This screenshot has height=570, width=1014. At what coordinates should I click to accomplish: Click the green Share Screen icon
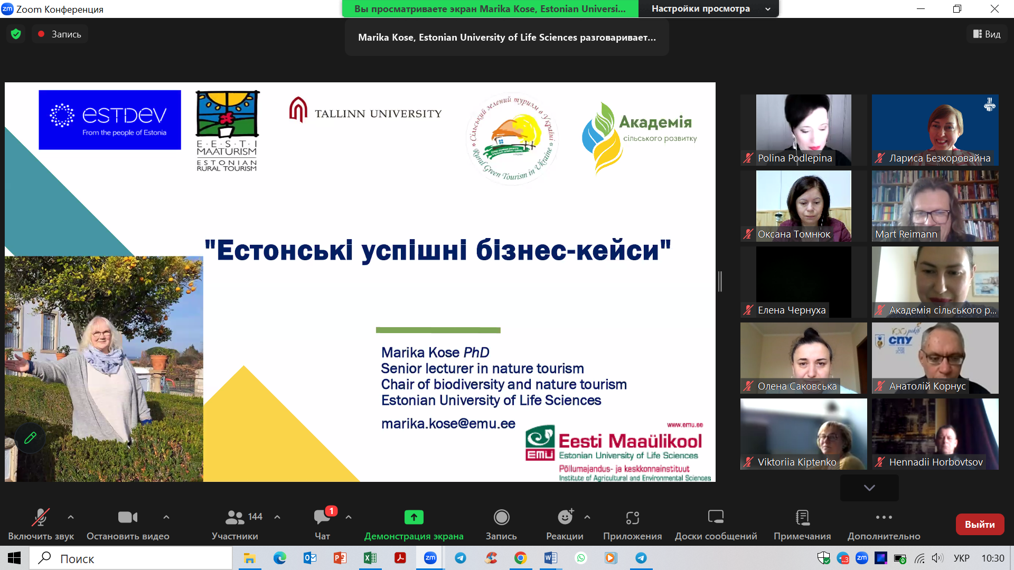(x=414, y=517)
